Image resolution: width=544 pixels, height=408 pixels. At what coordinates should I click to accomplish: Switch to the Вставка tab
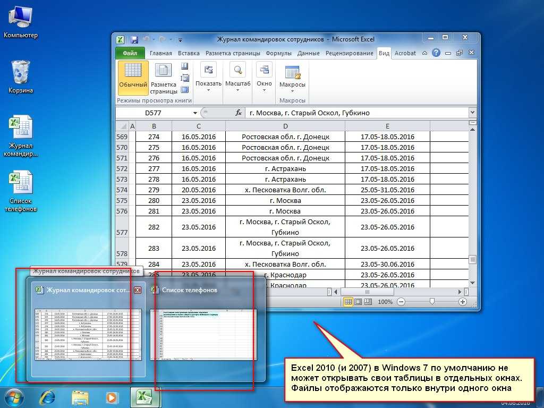189,53
